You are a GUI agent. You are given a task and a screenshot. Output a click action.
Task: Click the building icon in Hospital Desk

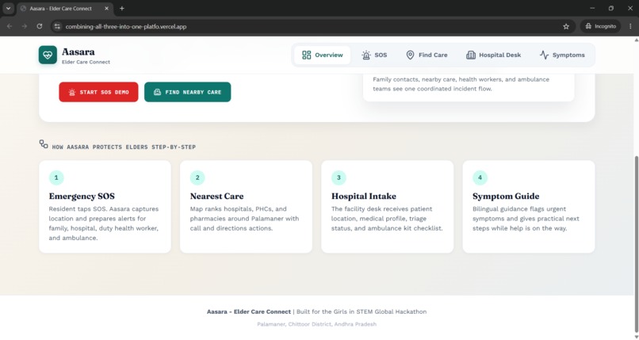[x=471, y=55]
